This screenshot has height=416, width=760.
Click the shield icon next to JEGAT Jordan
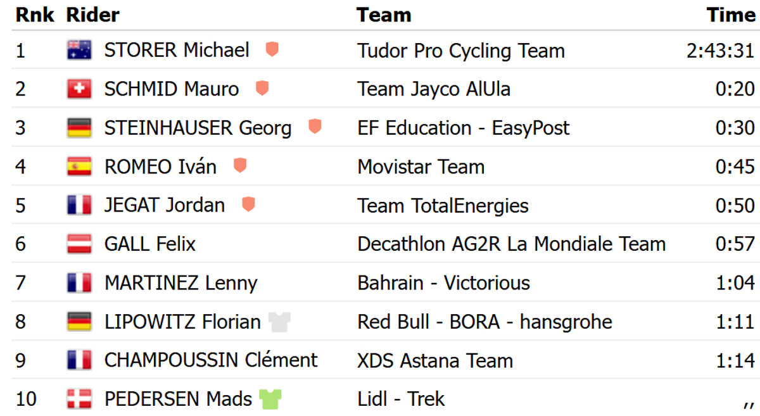tap(248, 205)
